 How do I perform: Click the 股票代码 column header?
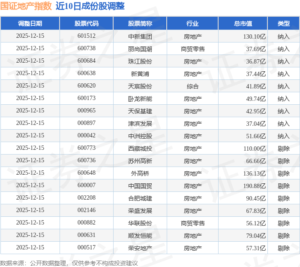pos(87,23)
